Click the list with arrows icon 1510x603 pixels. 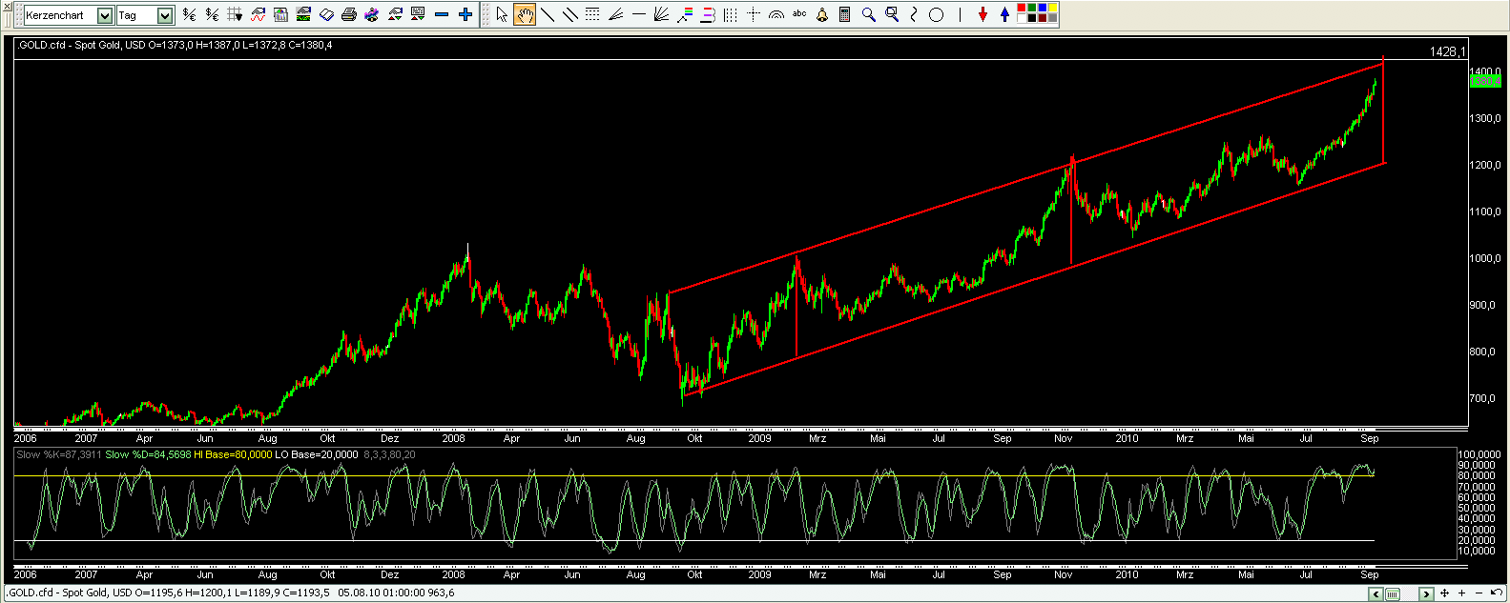[418, 14]
